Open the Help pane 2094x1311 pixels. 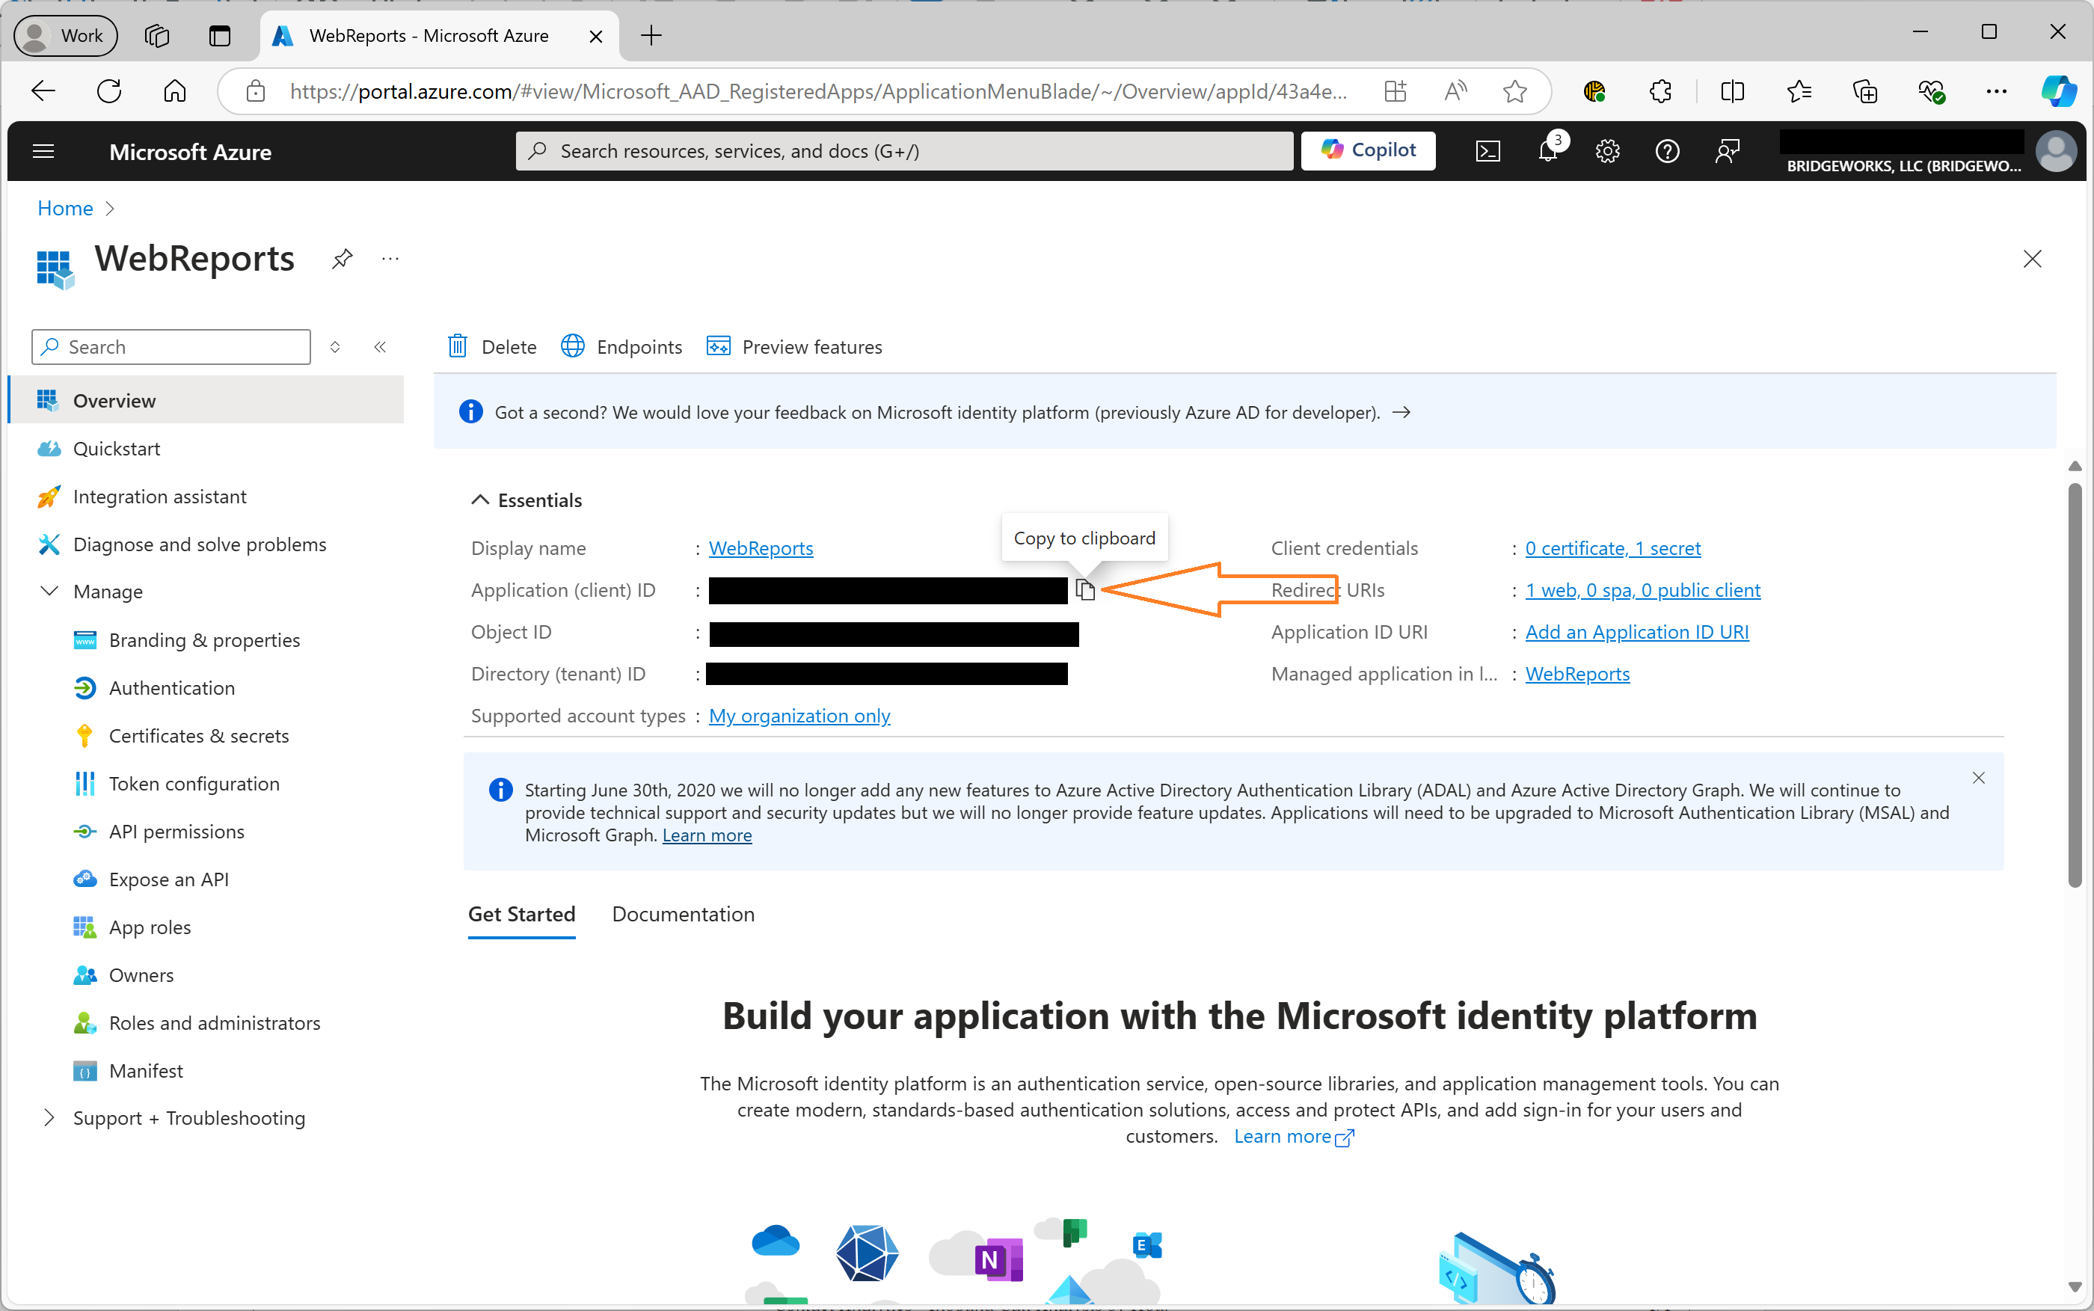tap(1666, 151)
